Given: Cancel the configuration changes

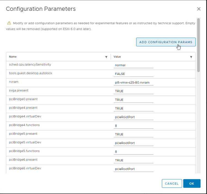Looking at the screenshot, I should pyautogui.click(x=172, y=183).
